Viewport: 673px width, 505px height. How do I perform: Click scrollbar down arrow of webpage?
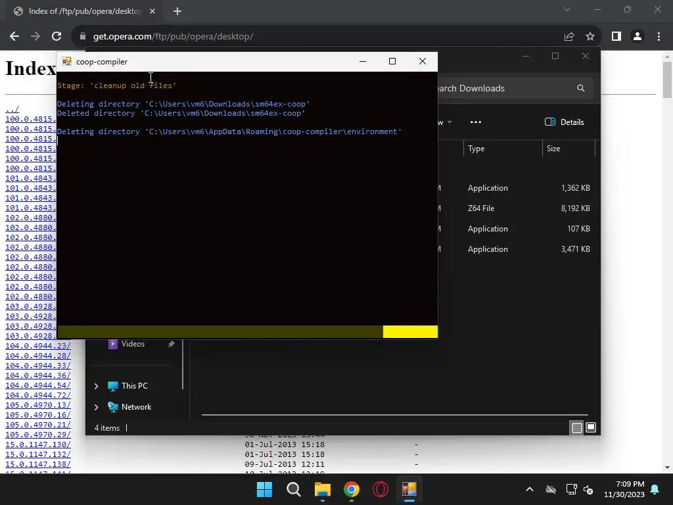[667, 468]
